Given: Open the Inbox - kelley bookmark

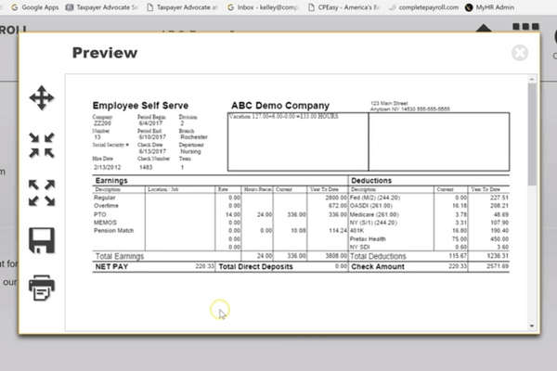Looking at the screenshot, I should 263,7.
